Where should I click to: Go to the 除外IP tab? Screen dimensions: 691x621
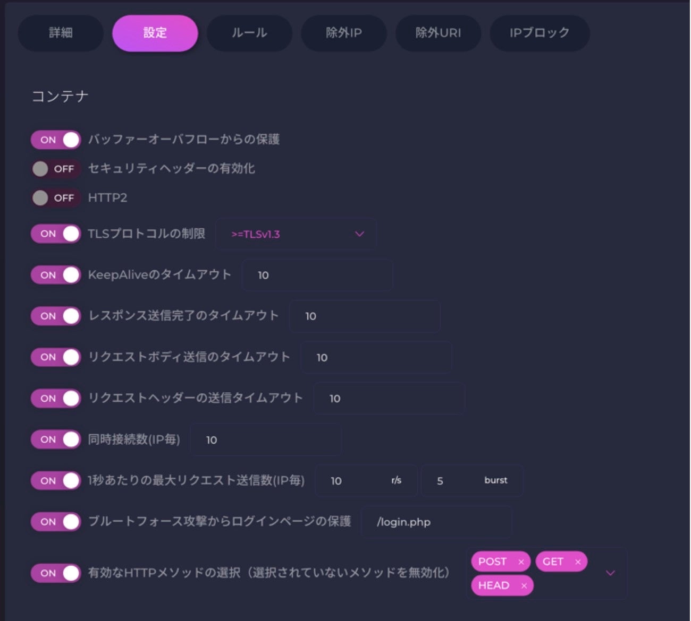[344, 33]
